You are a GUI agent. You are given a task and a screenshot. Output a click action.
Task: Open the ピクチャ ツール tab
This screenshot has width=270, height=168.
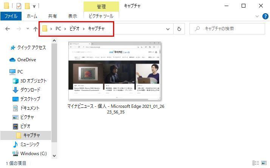coord(101,16)
